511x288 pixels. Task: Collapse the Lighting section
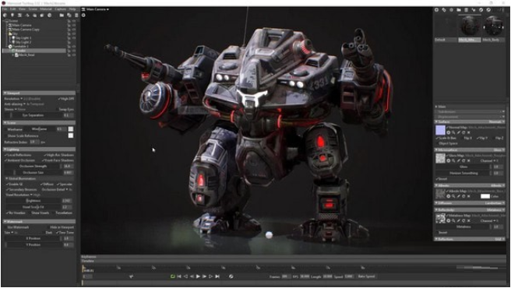point(39,149)
